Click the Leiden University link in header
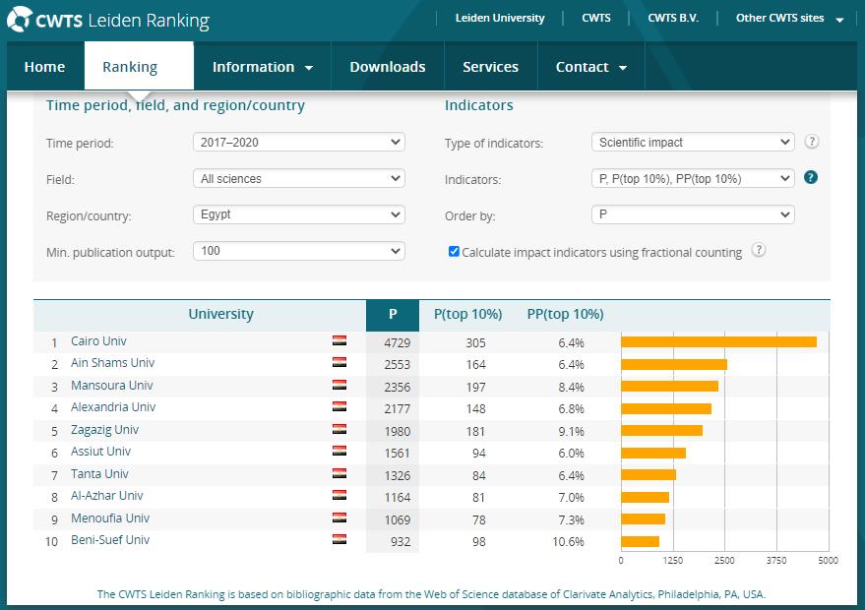The image size is (865, 610). [x=500, y=18]
